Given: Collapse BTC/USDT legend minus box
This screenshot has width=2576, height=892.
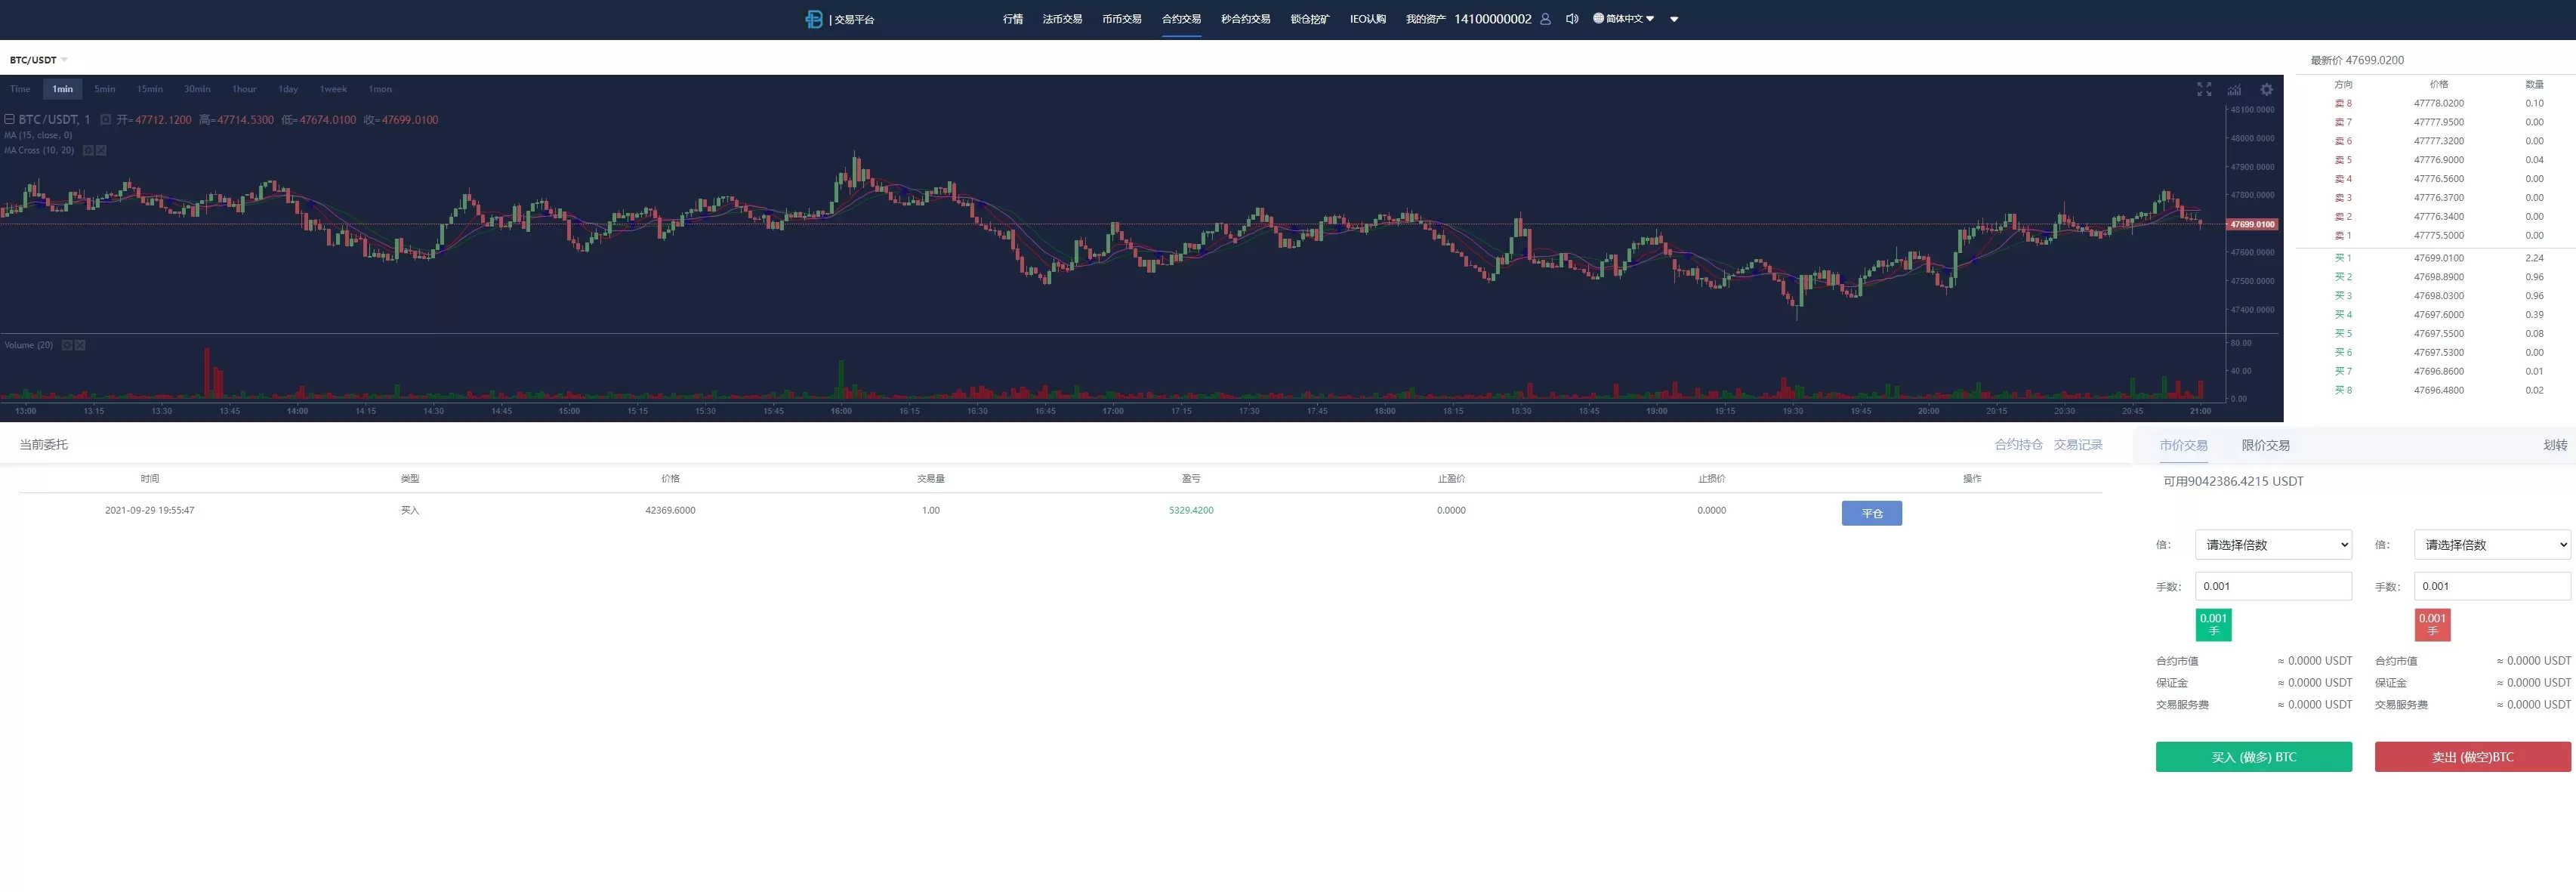Looking at the screenshot, I should tap(9, 119).
